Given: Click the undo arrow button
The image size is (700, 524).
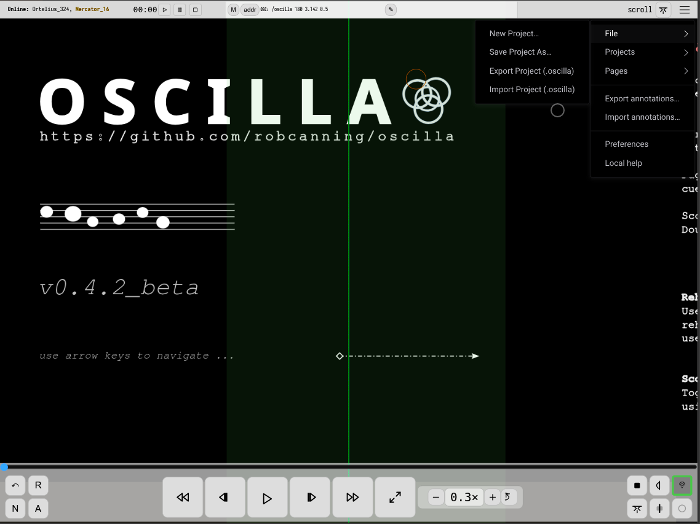Looking at the screenshot, I should (x=15, y=485).
